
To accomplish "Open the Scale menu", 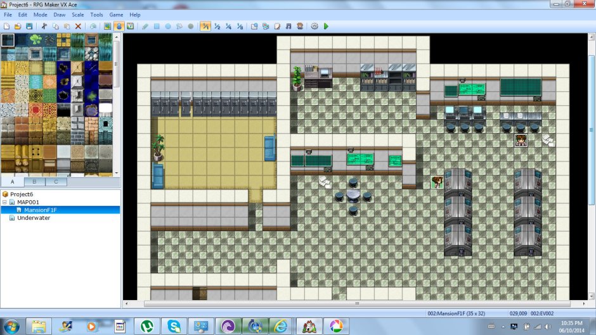I will tap(78, 15).
